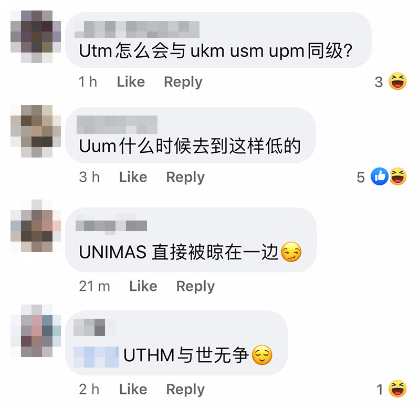Like the UNIMAS comment

coord(143,286)
